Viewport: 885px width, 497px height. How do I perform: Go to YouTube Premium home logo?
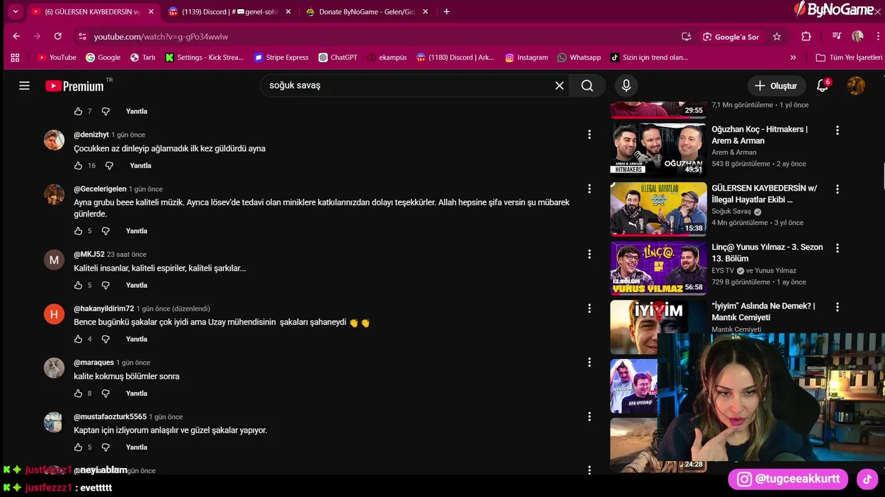click(74, 86)
